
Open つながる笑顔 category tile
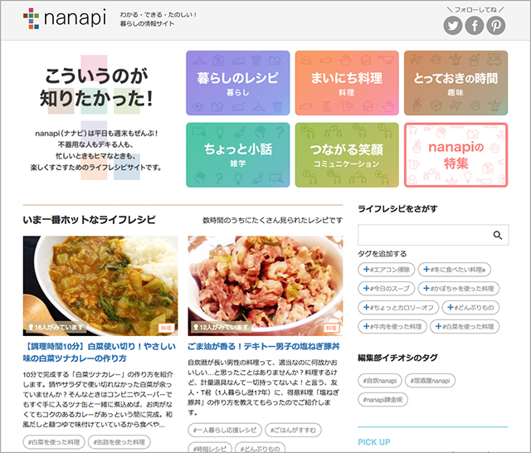(x=347, y=154)
